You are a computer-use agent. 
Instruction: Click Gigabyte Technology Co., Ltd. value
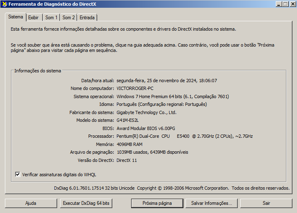146,112
